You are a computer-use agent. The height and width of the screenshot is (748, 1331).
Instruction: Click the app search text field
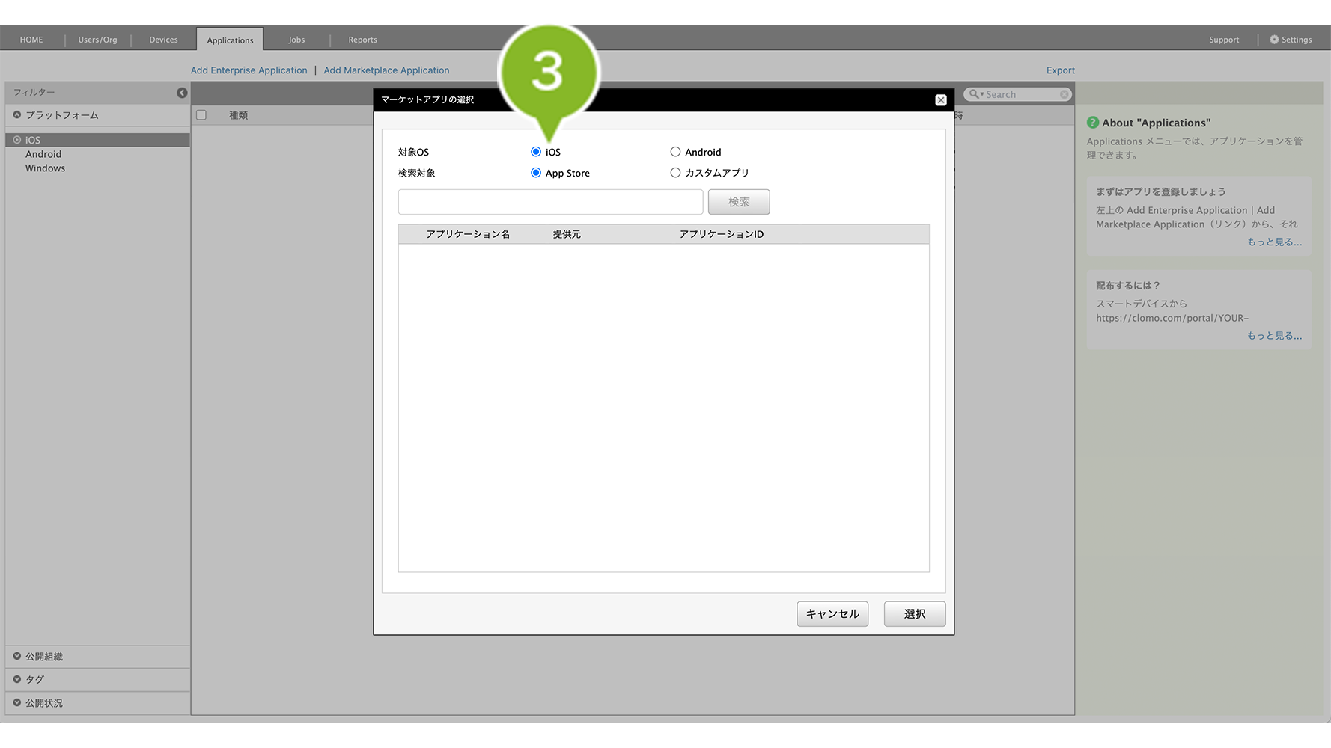point(550,202)
